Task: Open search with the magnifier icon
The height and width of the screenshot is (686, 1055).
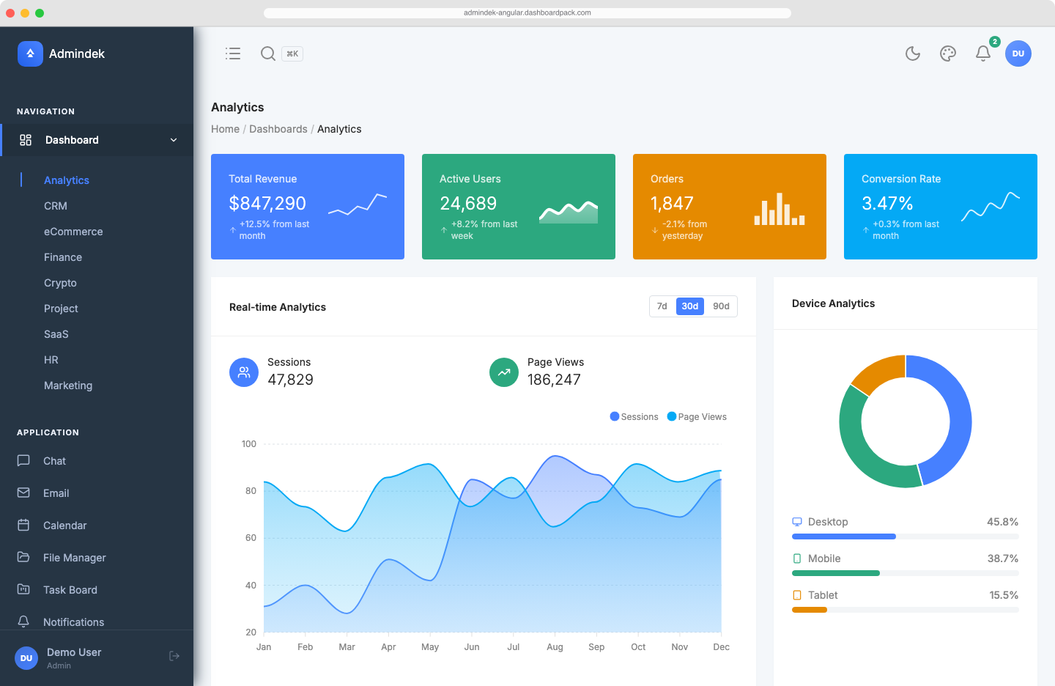Action: [x=268, y=53]
